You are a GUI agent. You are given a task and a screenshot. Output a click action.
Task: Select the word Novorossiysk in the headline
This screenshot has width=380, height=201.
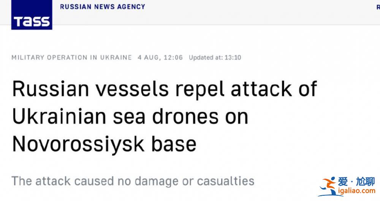[x=78, y=144]
